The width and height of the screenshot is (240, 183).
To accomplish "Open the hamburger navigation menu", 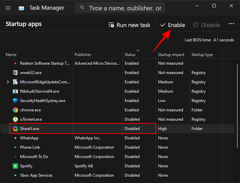I will (8, 8).
